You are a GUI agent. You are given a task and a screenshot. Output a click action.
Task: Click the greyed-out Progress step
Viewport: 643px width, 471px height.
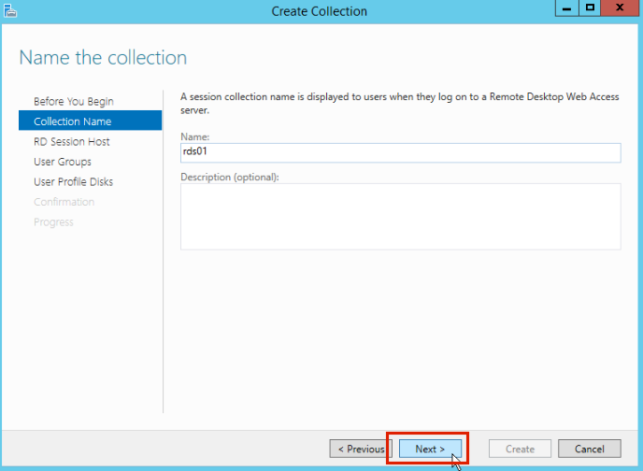pos(53,222)
